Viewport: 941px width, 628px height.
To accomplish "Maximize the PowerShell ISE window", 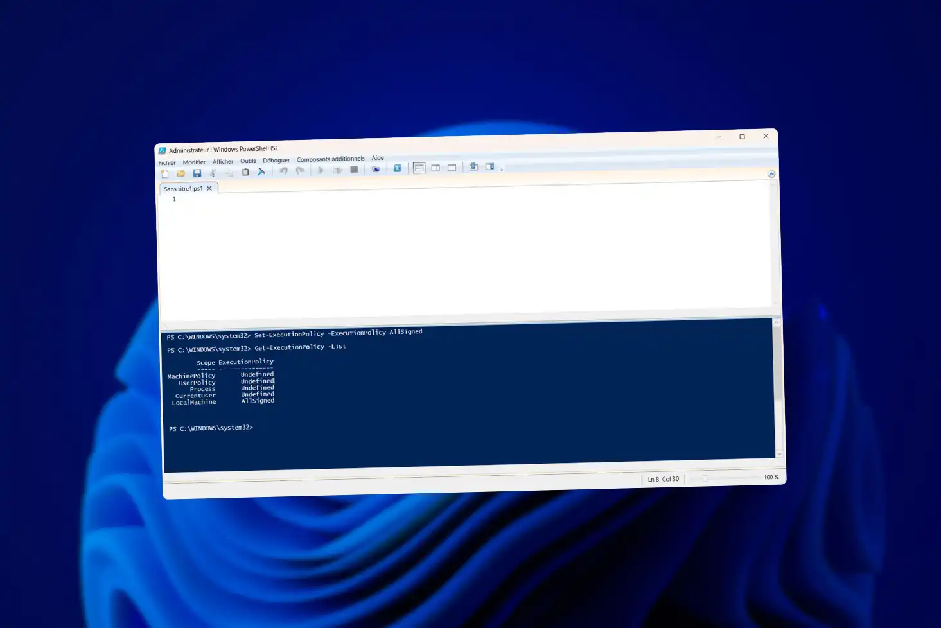I will (742, 136).
